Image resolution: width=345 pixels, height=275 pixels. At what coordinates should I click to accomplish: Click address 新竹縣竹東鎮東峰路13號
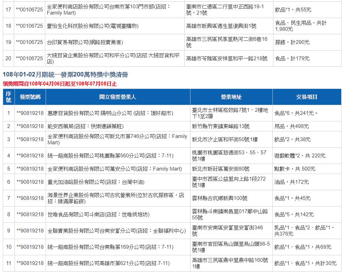pyautogui.click(x=221, y=126)
